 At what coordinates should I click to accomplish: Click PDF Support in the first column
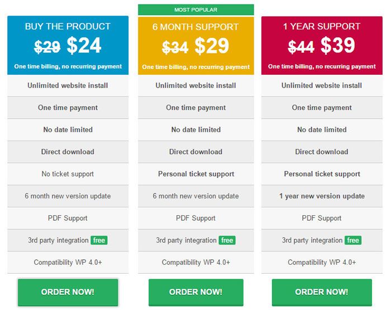coord(68,218)
